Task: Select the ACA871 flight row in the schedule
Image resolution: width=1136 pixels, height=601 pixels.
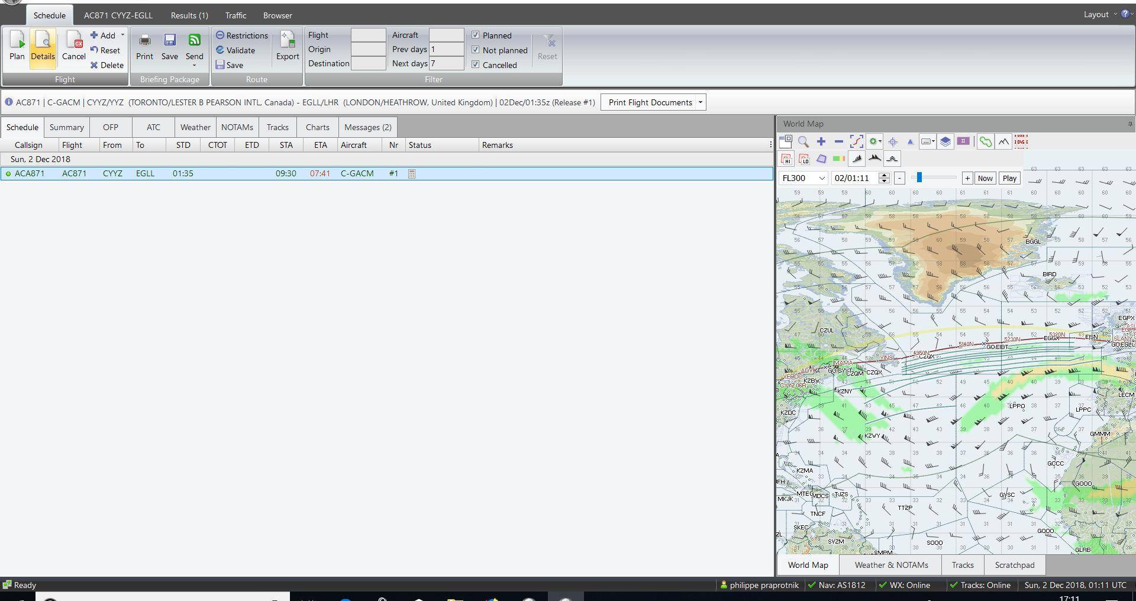Action: [237, 173]
